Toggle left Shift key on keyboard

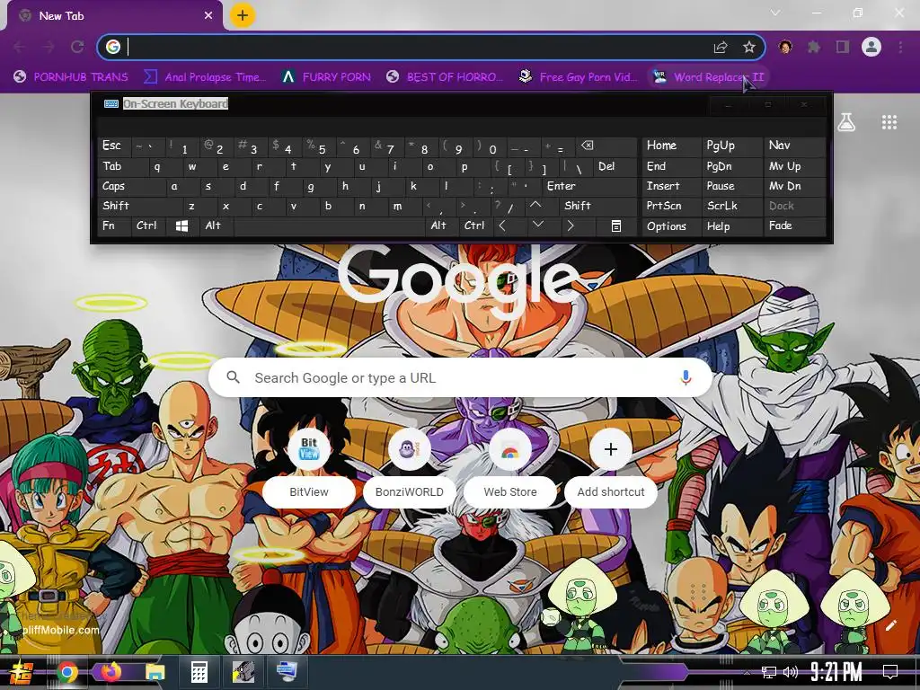tap(139, 206)
